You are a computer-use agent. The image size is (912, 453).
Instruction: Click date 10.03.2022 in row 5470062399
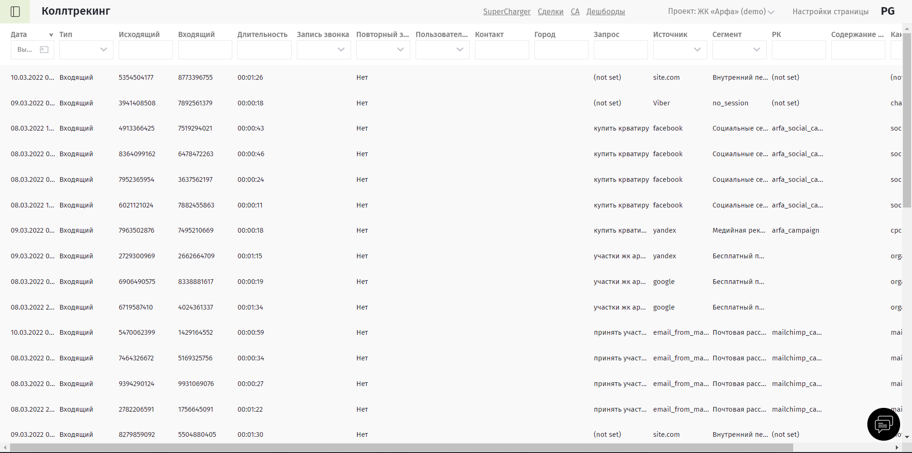(32, 332)
